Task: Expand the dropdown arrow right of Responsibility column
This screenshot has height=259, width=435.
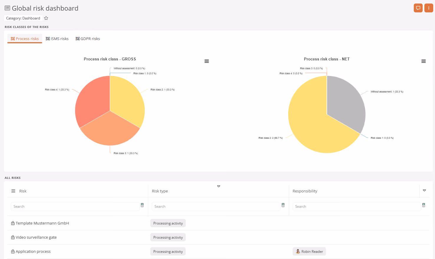Action: pos(424,191)
